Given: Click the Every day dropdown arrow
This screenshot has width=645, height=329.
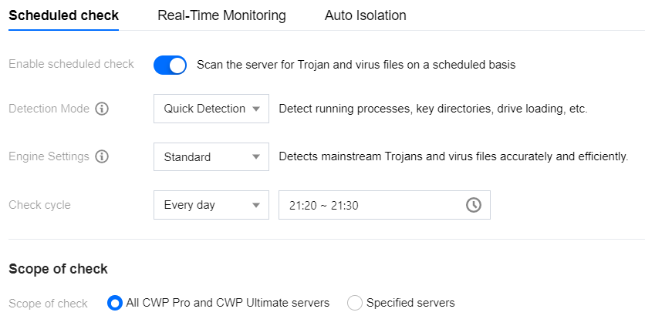Looking at the screenshot, I should [256, 205].
